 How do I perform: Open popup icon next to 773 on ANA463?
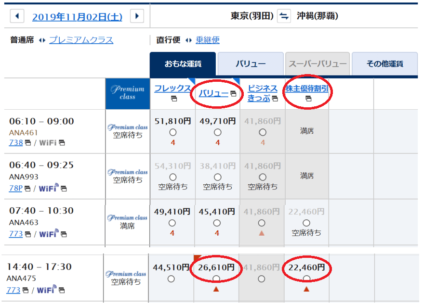(x=28, y=234)
